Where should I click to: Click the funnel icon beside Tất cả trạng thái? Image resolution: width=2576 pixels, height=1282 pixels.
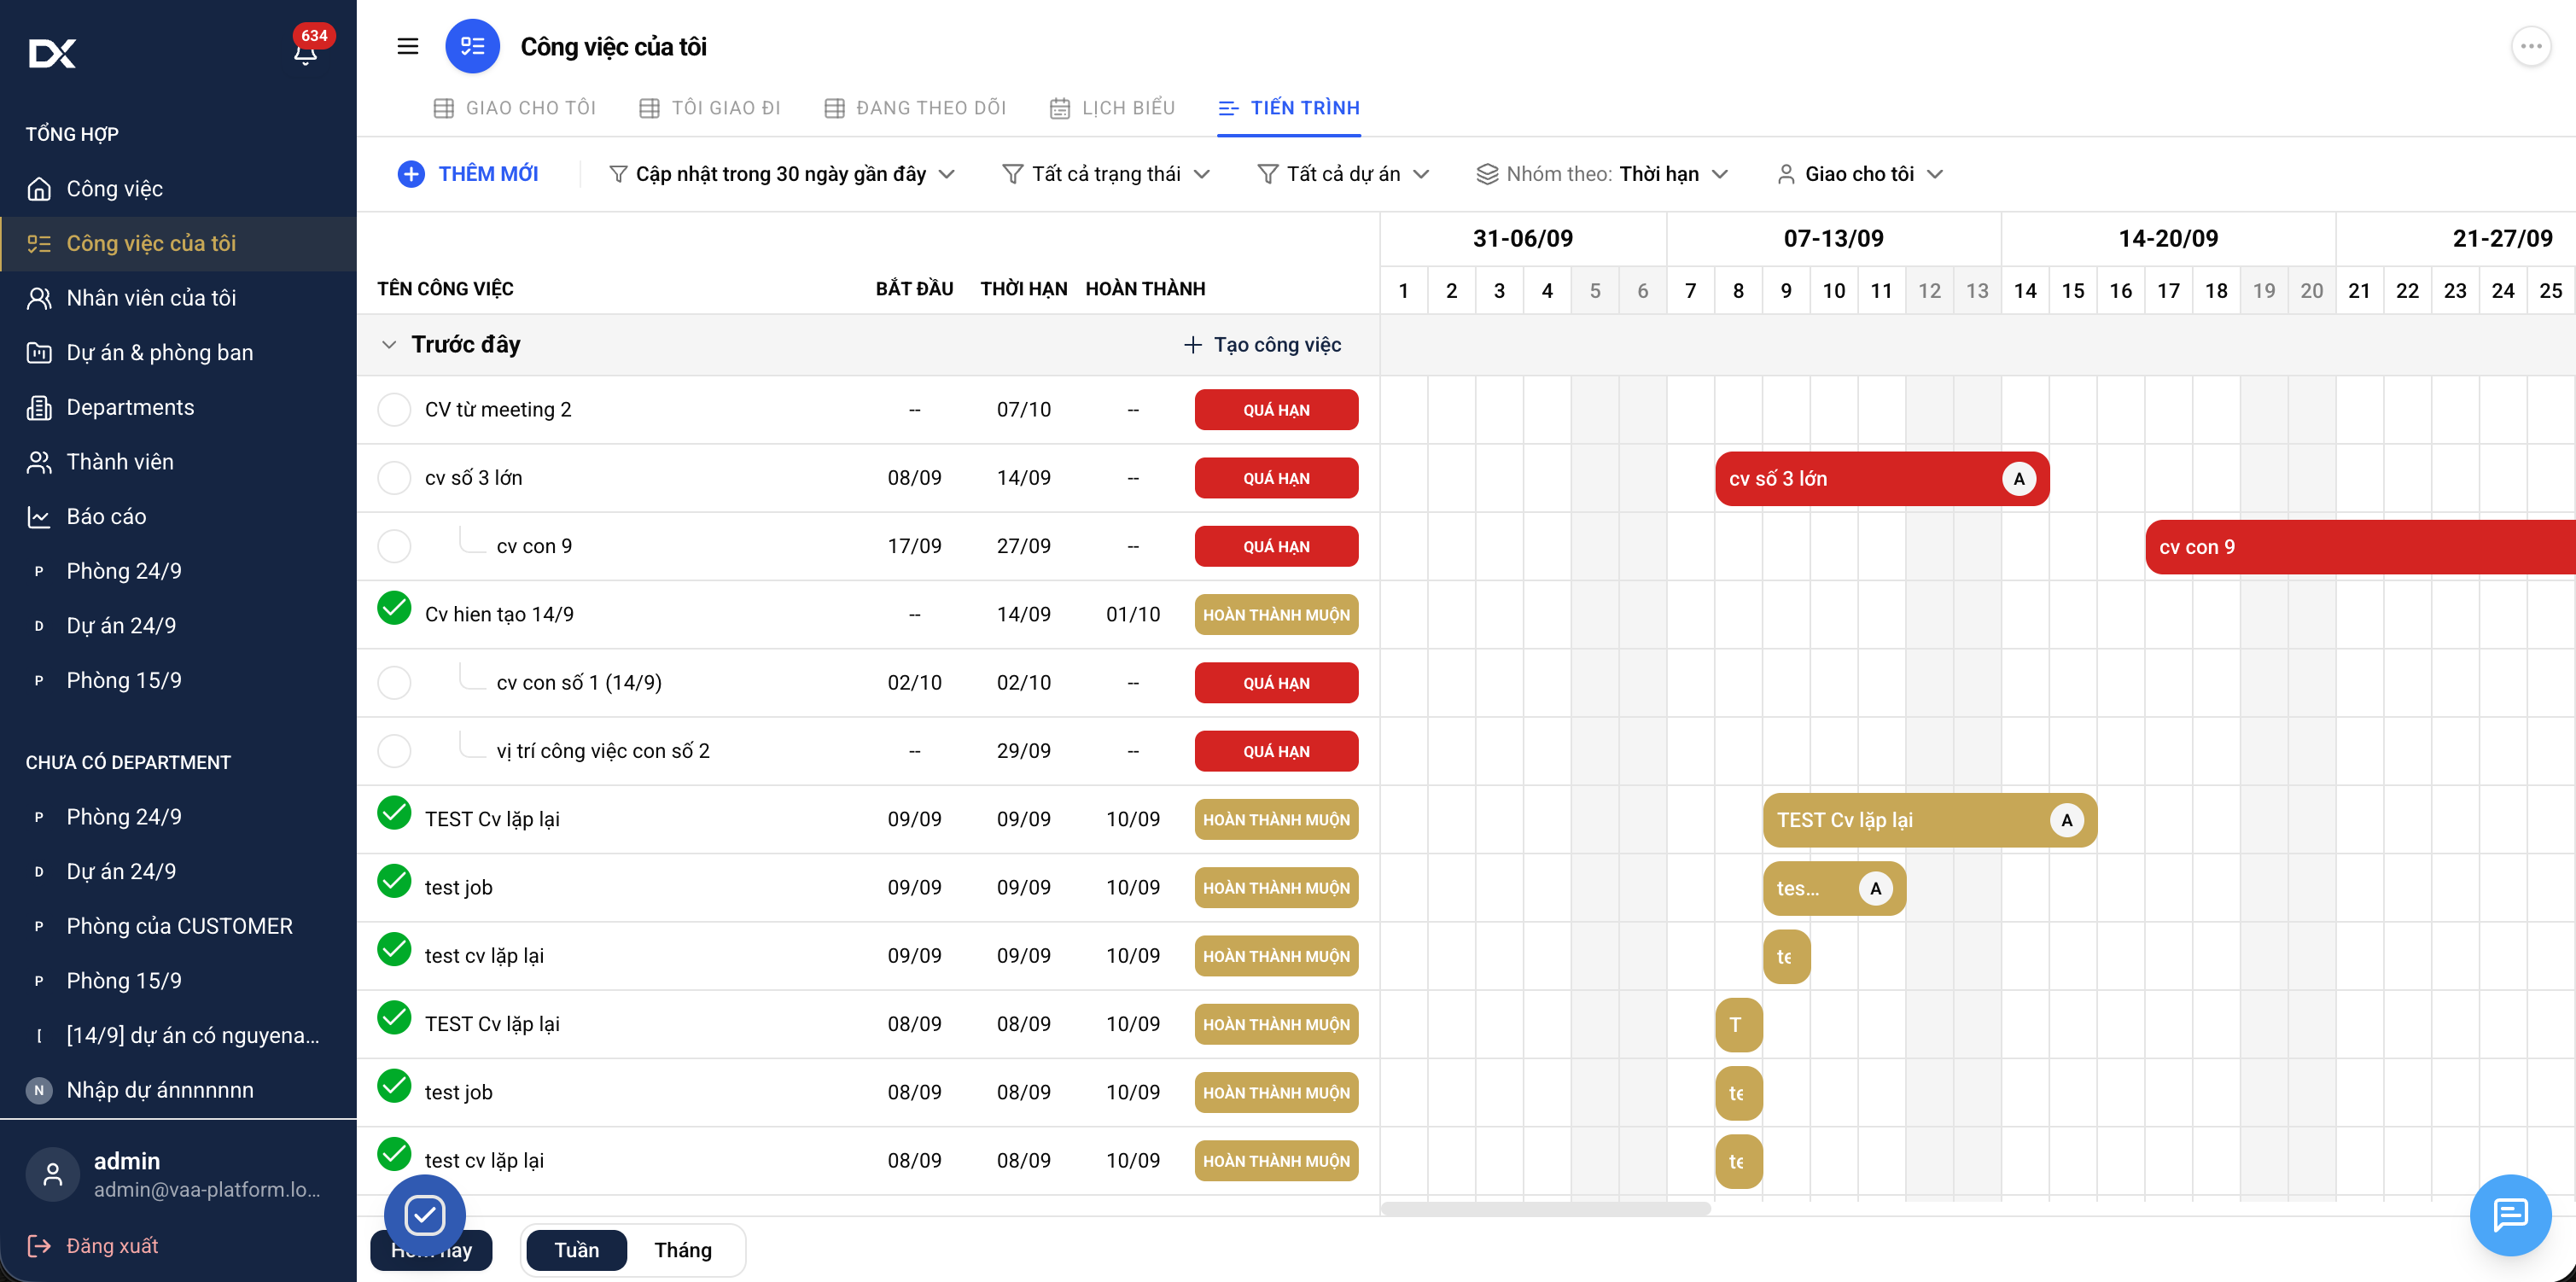pos(1012,174)
